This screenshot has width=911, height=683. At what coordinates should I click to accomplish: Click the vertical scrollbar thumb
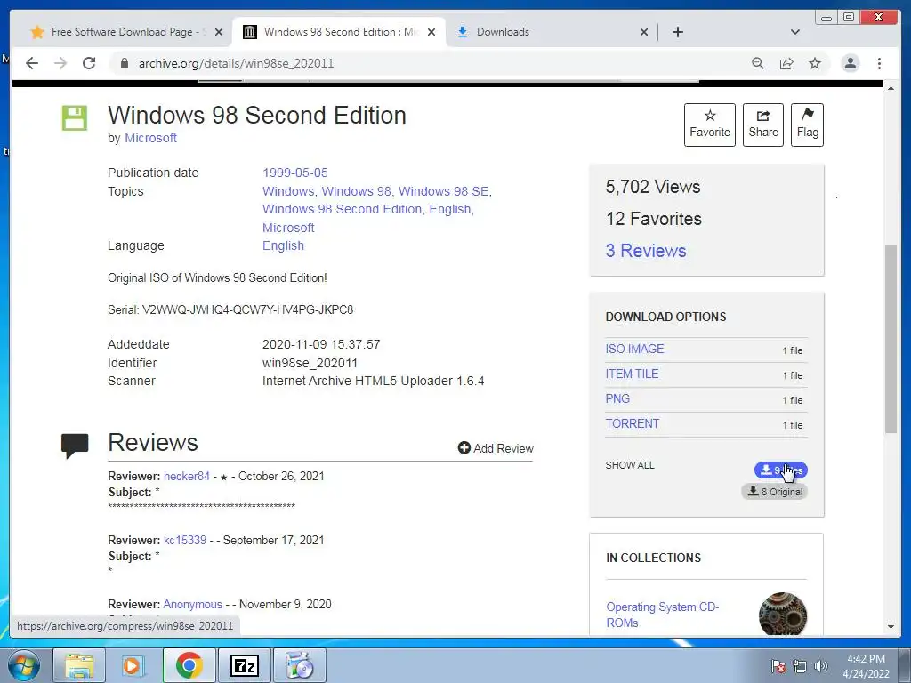[891, 339]
